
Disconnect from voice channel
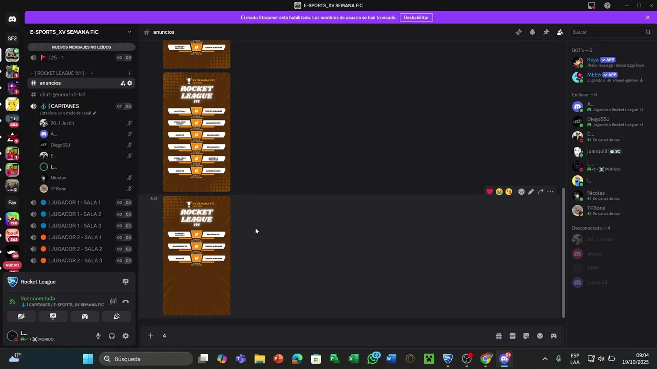(x=125, y=302)
